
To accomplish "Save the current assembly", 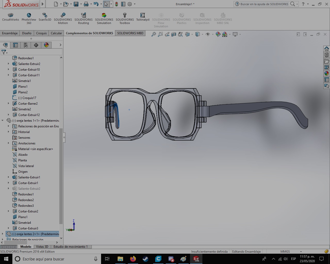I will (76, 4).
